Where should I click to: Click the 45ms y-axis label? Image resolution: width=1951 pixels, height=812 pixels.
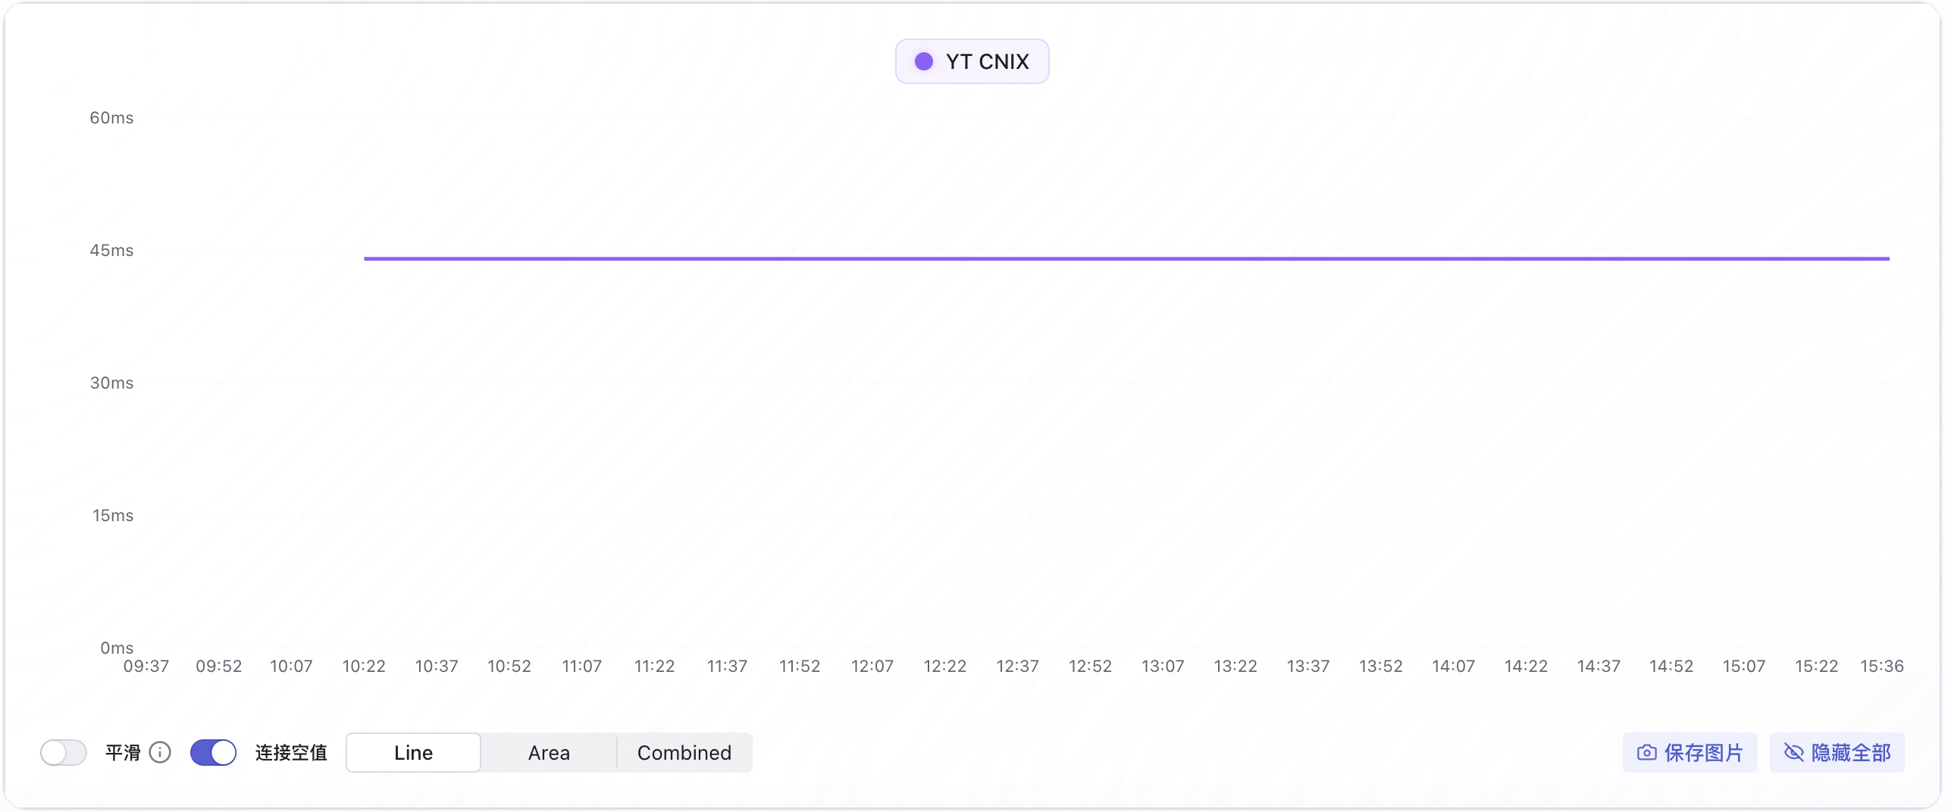coord(111,250)
